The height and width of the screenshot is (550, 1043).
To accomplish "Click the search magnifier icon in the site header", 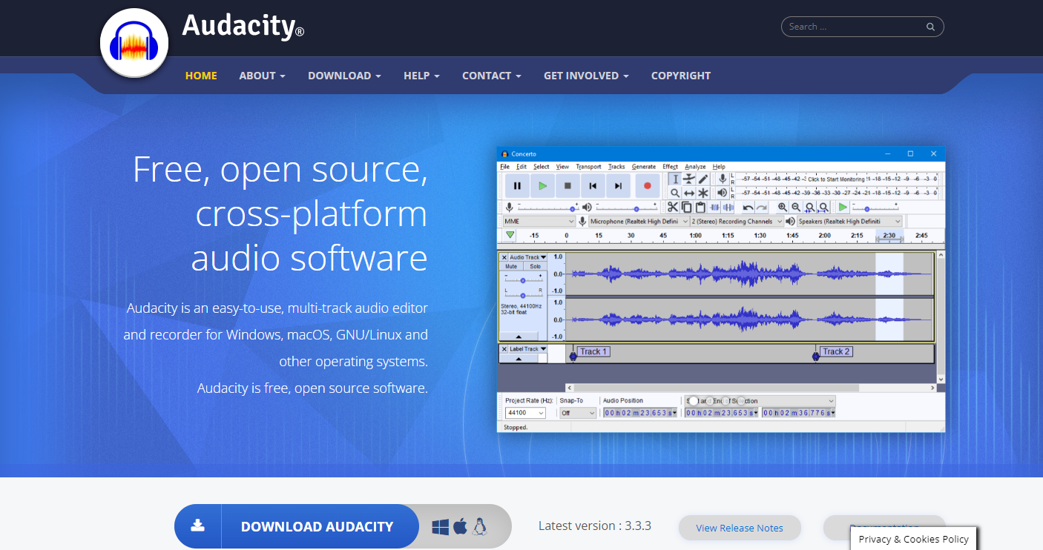I will click(x=930, y=27).
